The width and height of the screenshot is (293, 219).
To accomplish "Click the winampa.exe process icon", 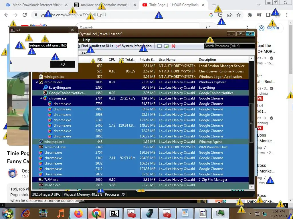I will point(41,141).
